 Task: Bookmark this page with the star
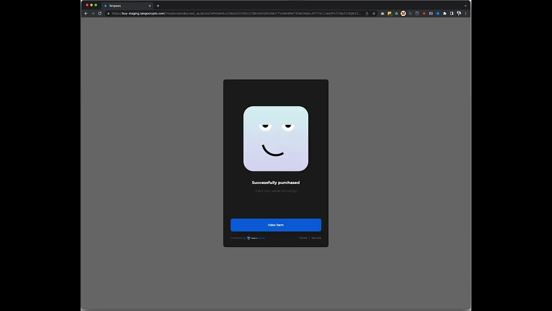(x=374, y=13)
